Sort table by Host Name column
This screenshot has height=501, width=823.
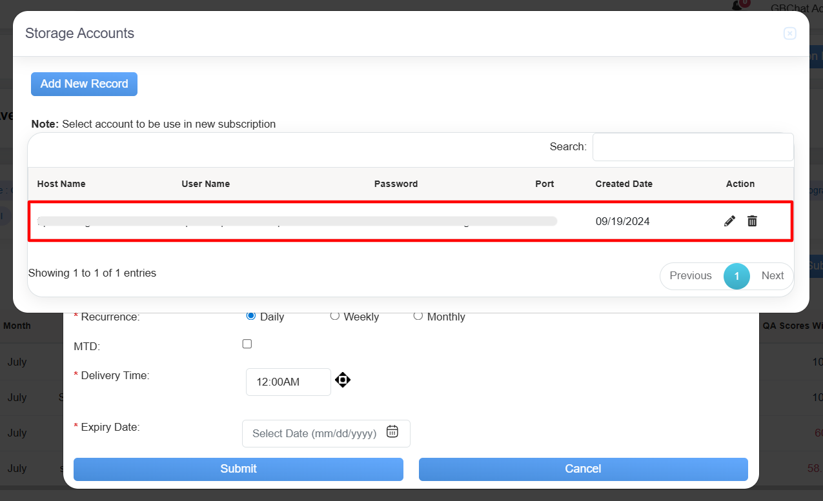tap(61, 184)
